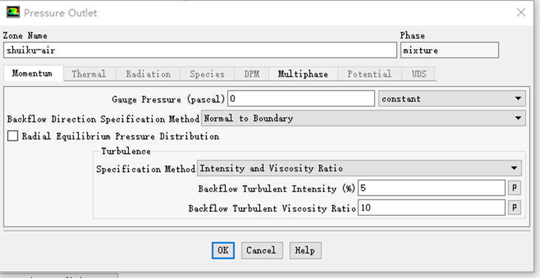
Task: Open the Gauge Pressure constant dropdown
Action: (452, 98)
